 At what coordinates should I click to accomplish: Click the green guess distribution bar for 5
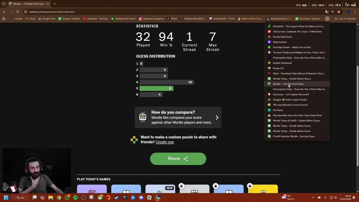156,88
